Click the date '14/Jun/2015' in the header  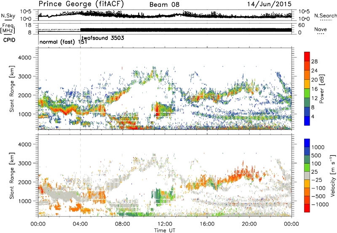tap(269, 4)
